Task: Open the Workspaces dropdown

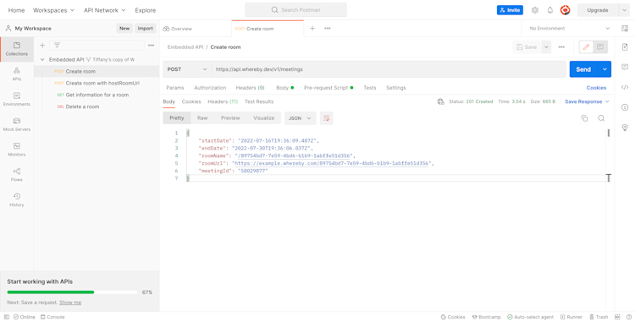Action: coord(53,10)
